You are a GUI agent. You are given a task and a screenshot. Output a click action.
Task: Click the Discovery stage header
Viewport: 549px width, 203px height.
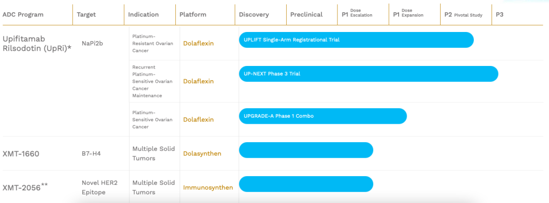(254, 15)
